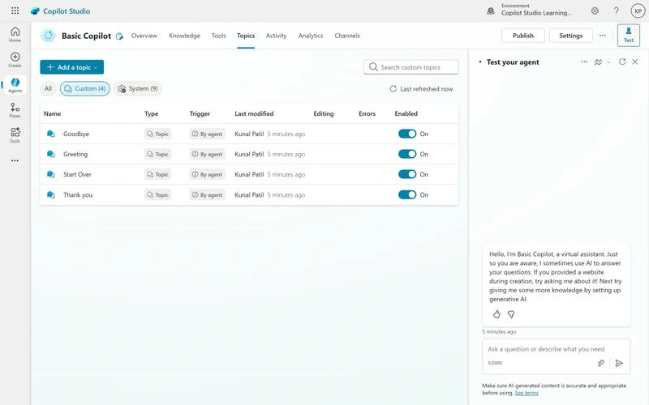Open test pane more options ellipsis
The image size is (649, 405).
click(584, 62)
